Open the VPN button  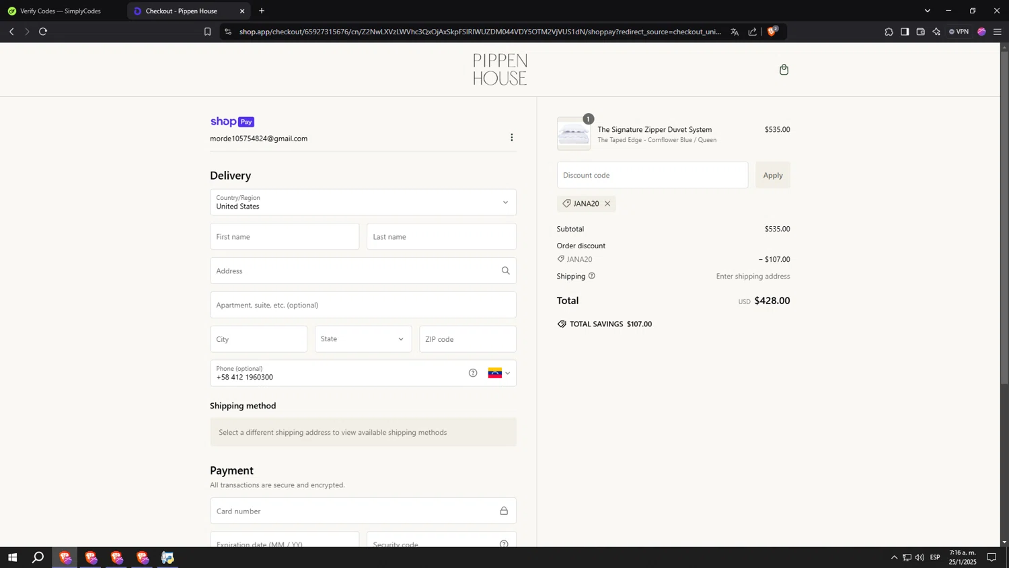coord(959,32)
